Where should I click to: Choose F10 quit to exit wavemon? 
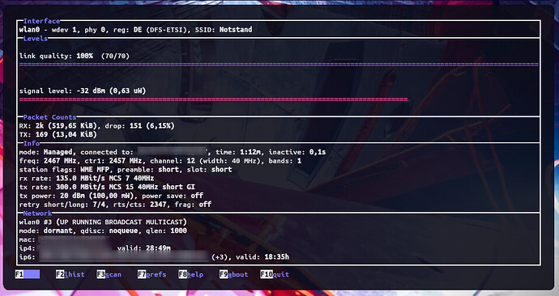pos(275,274)
